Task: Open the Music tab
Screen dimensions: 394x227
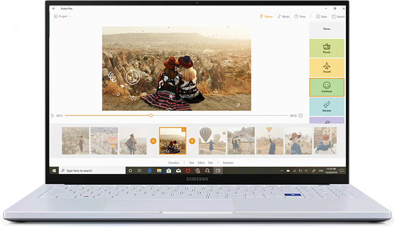Action: [x=284, y=17]
